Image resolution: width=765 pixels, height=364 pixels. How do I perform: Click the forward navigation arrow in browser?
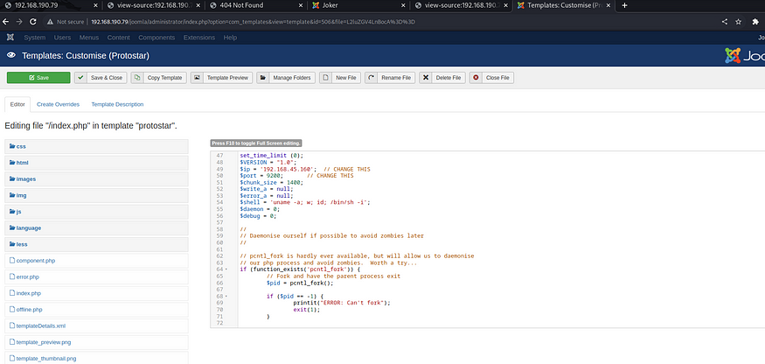19,22
